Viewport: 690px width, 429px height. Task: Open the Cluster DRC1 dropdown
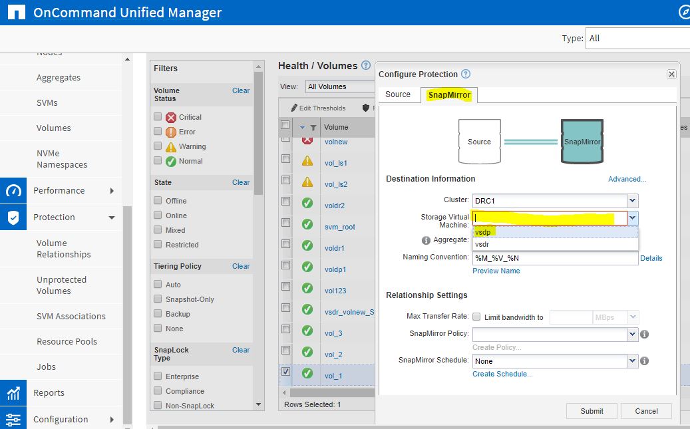(631, 200)
